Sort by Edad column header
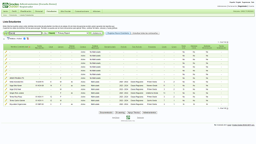Image resolution: width=256 pixels, height=144 pixels. tap(51, 47)
